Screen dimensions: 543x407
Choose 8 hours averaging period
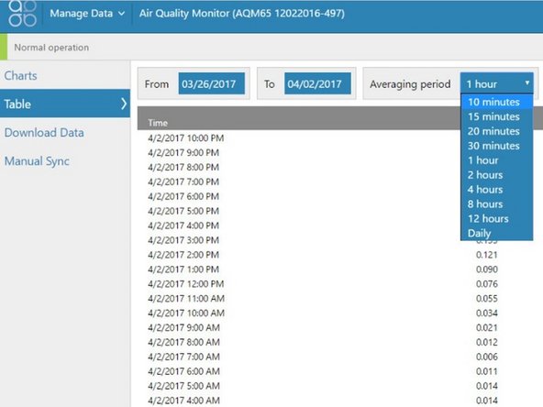496,203
